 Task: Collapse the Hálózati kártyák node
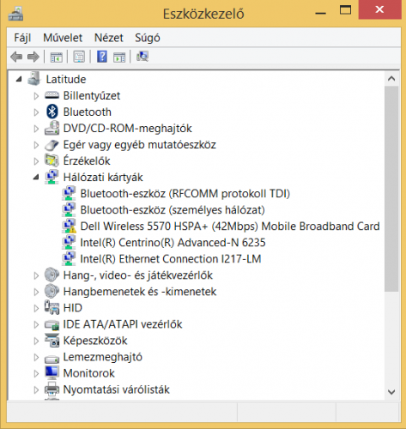[36, 178]
